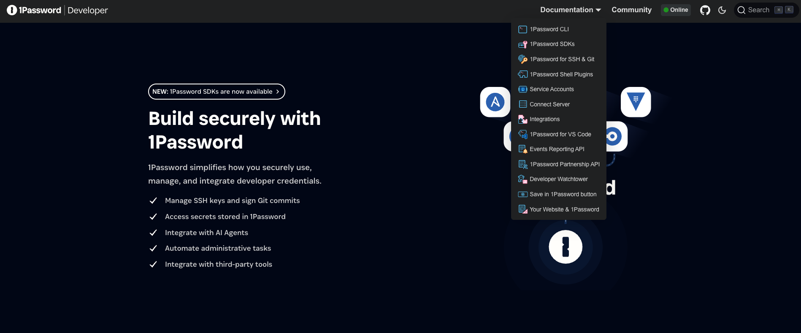Click the Developer Watchtower icon

coord(522,179)
